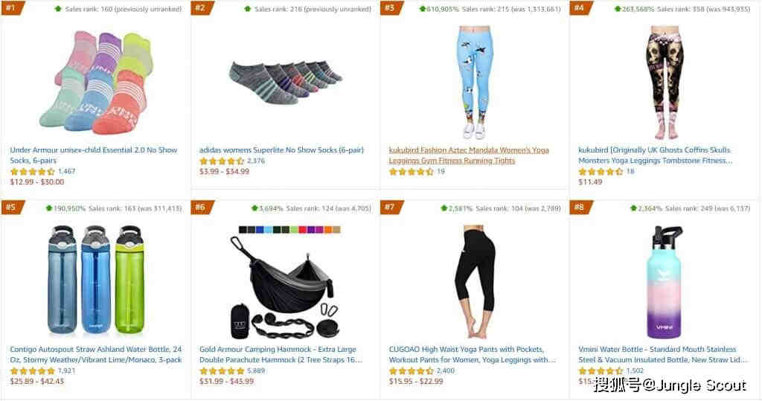Click the green up arrow on item #3
762x401 pixels.
423,9
